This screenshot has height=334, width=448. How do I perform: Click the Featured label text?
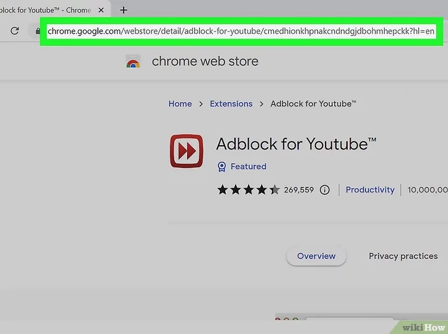pyautogui.click(x=248, y=167)
